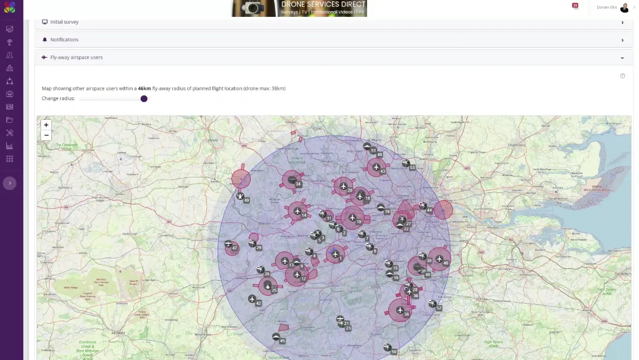Zoom in on the map with the plus button
The height and width of the screenshot is (360, 639).
[46, 125]
